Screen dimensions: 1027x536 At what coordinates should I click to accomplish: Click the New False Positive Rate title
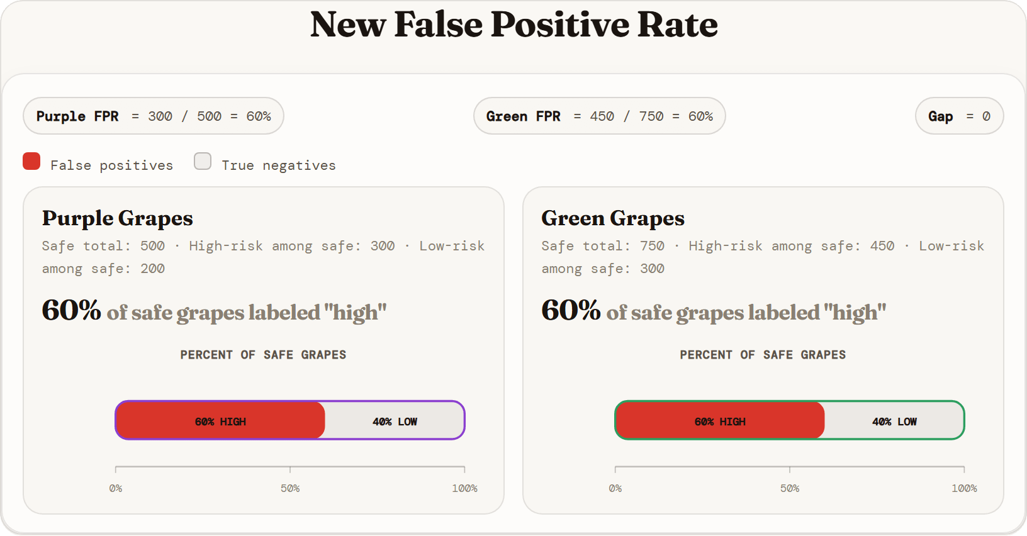(513, 25)
